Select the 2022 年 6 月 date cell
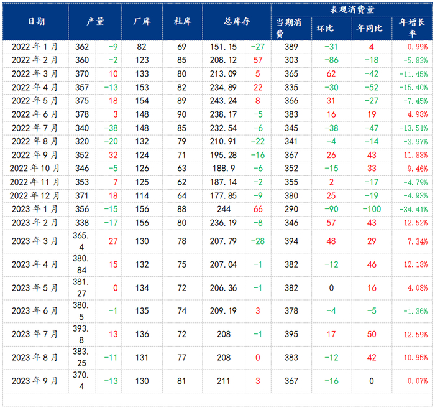The width and height of the screenshot is (435, 410). (x=35, y=114)
